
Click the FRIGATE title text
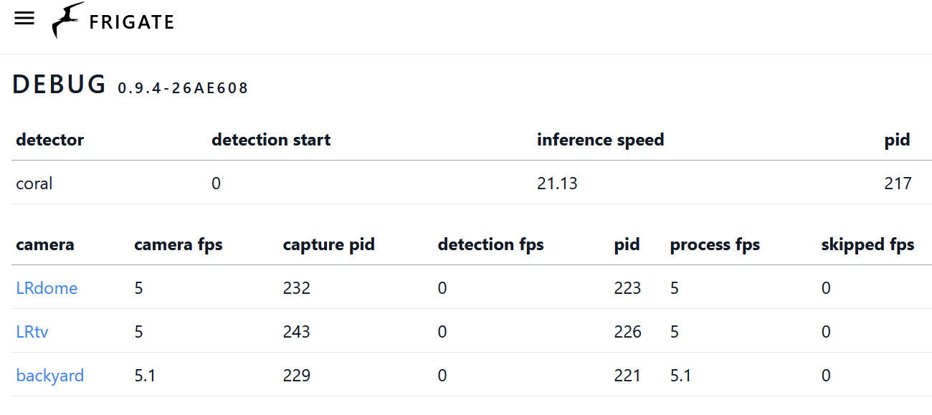pyautogui.click(x=131, y=22)
